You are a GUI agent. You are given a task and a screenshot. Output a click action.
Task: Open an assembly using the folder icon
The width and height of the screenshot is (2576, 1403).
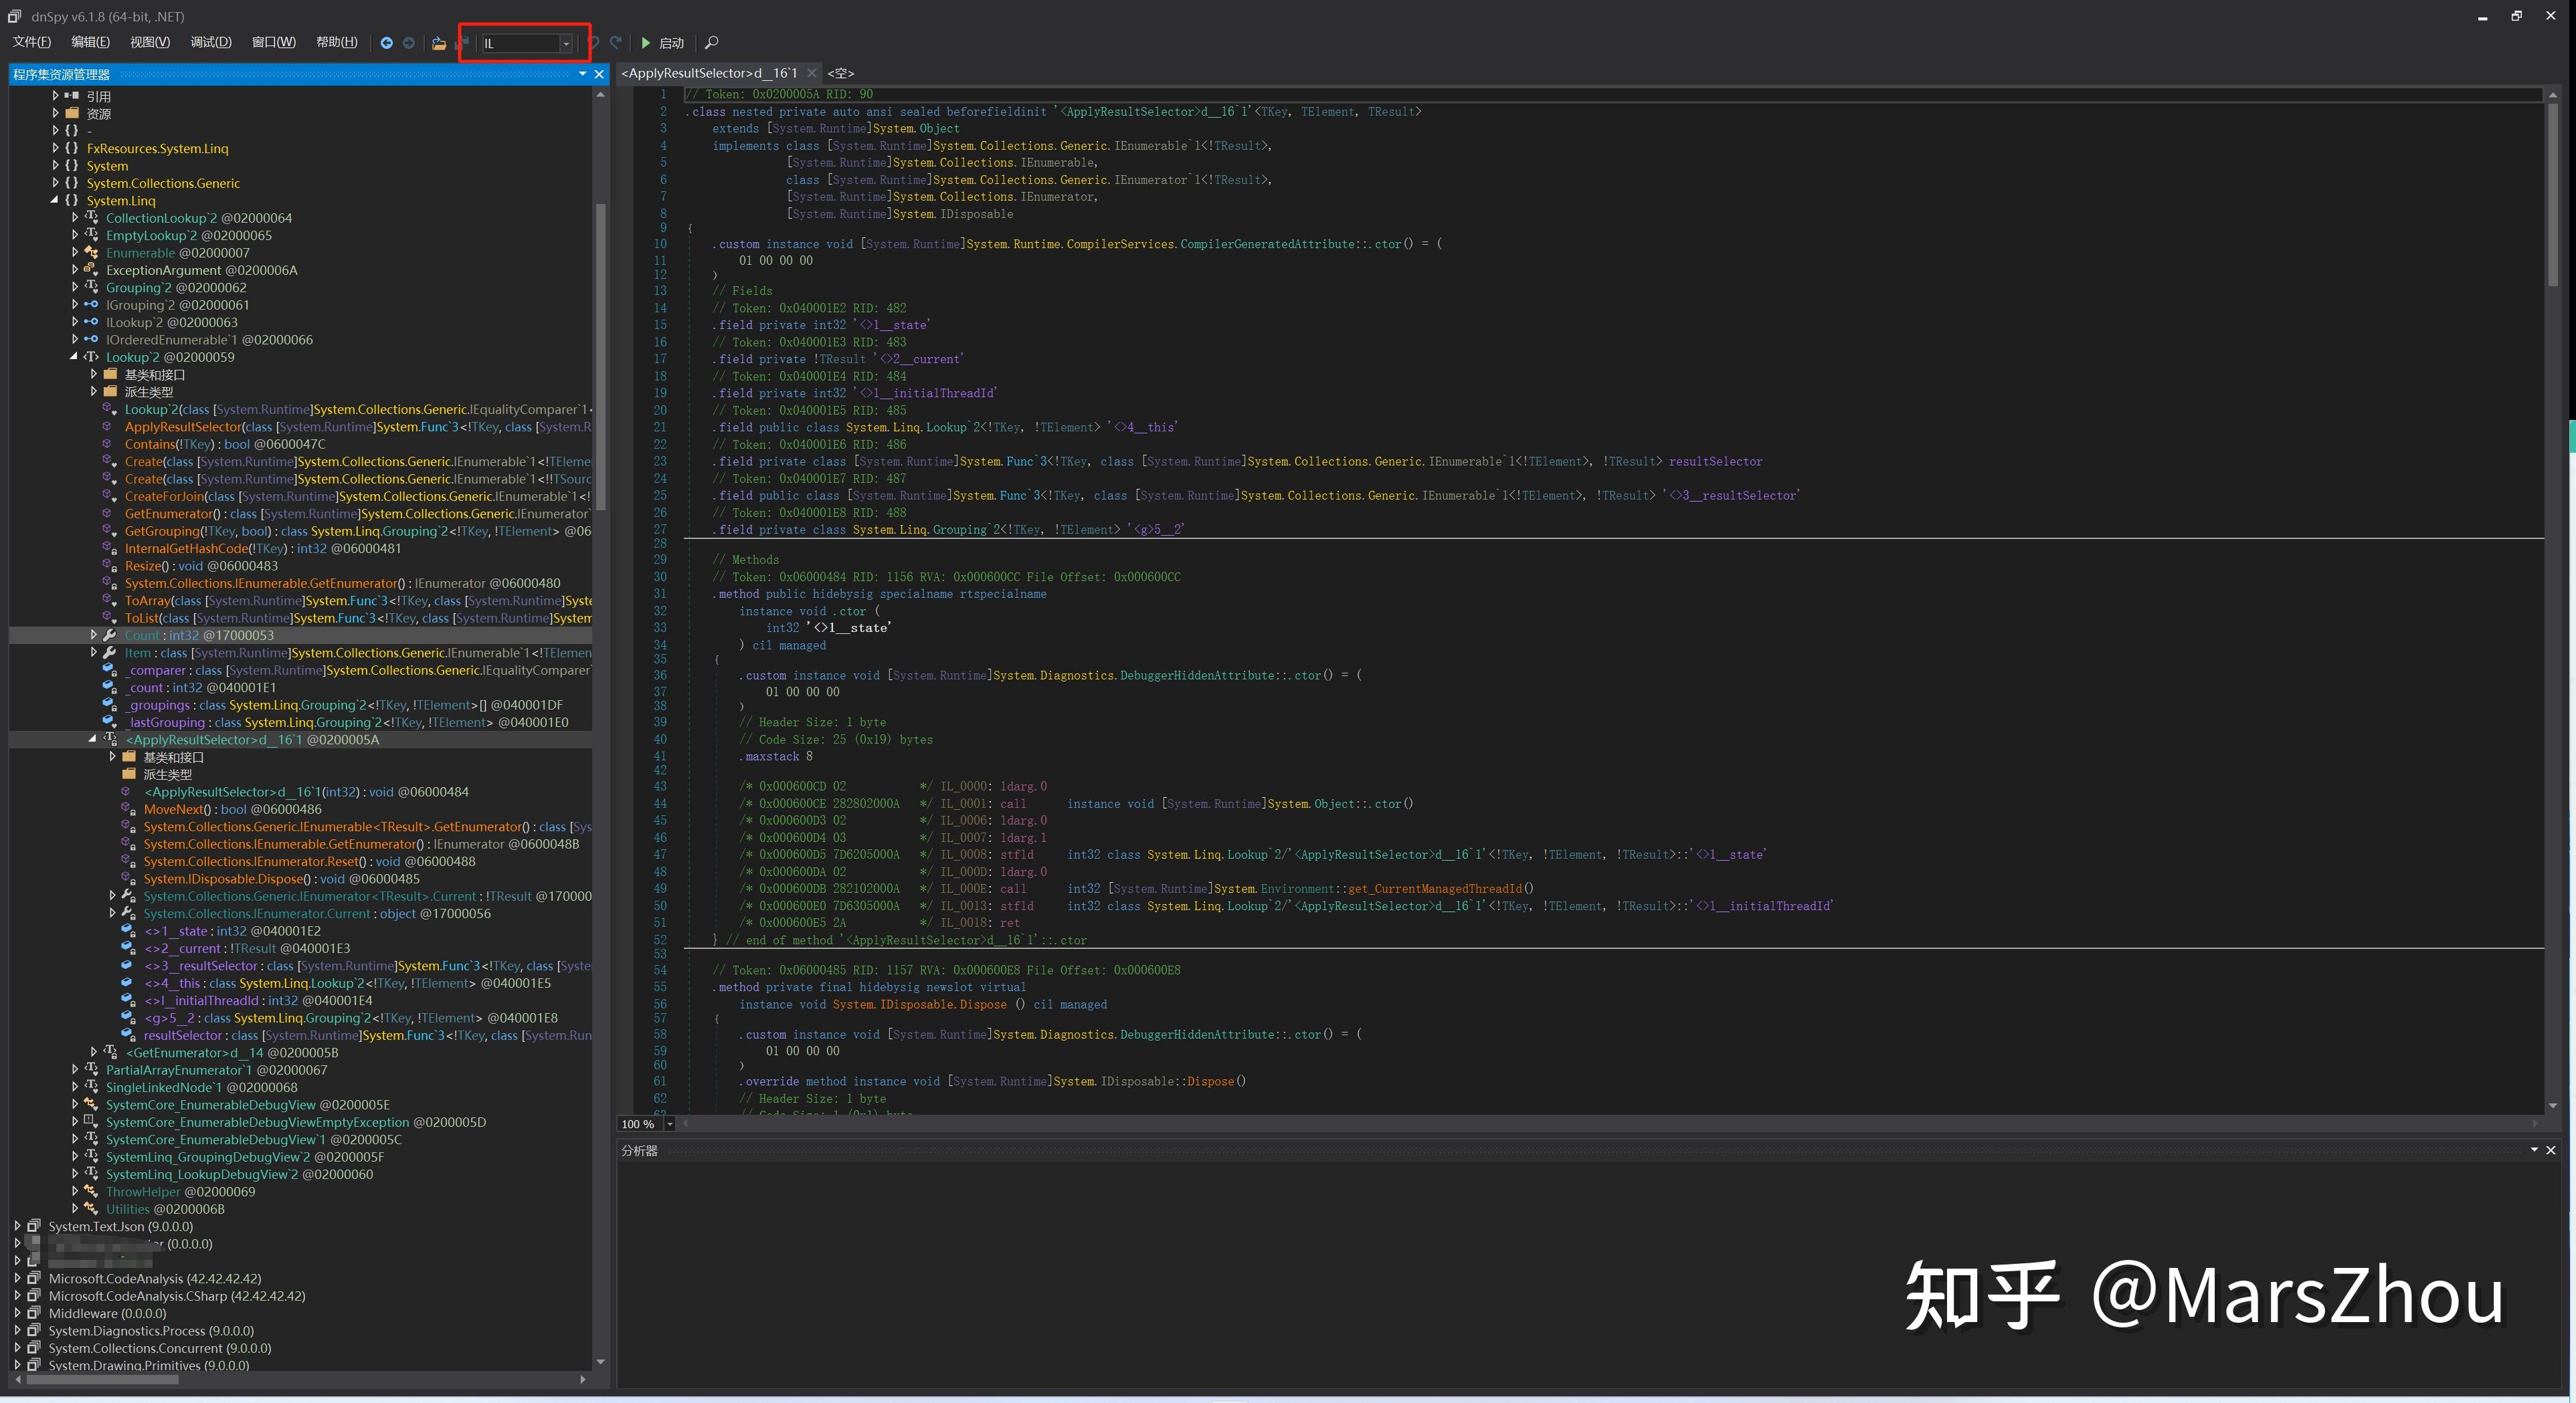point(439,43)
